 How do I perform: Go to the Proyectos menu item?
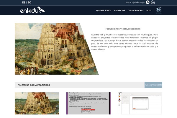pyautogui.click(x=119, y=10)
